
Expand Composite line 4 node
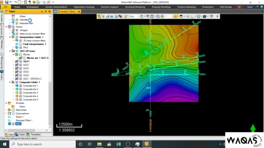coord(14,96)
